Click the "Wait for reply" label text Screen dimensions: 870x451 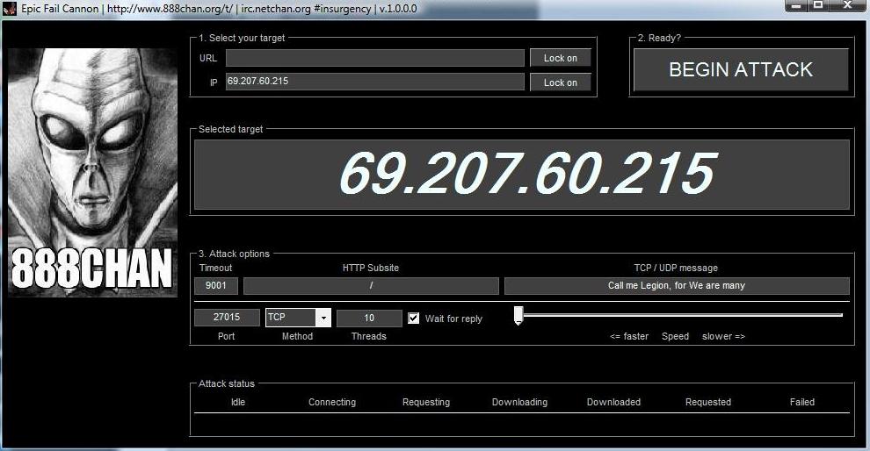pyautogui.click(x=453, y=319)
